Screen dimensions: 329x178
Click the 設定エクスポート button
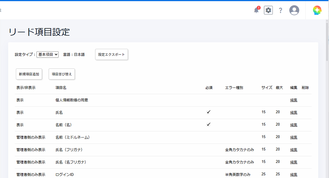[x=111, y=54]
